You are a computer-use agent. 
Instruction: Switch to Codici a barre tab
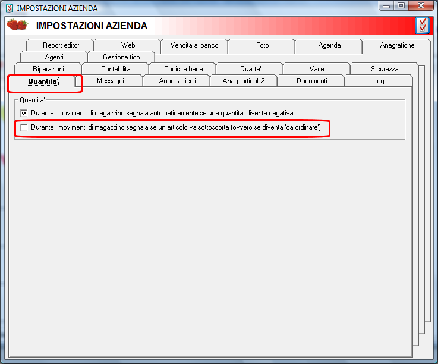click(x=183, y=69)
